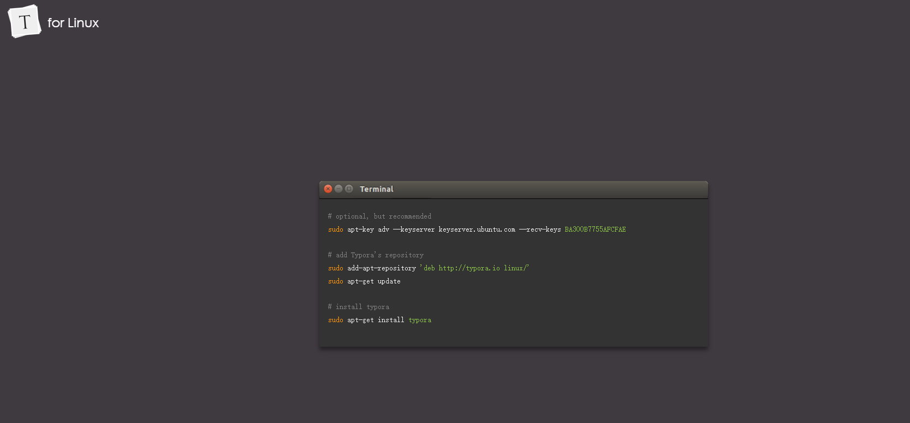Click the "--keyserver" option text
The height and width of the screenshot is (423, 910).
[x=414, y=229]
